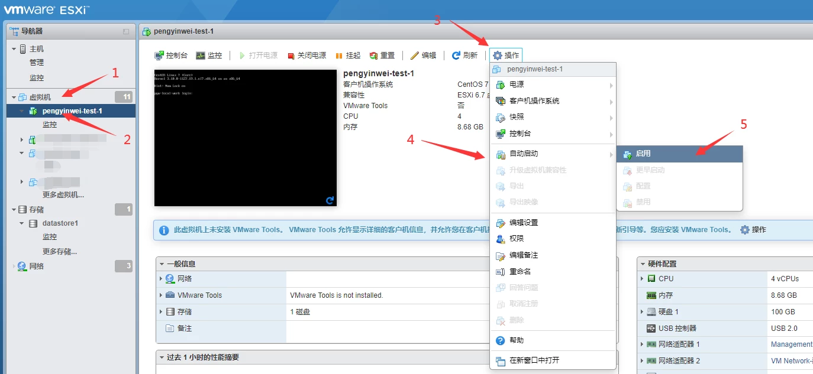The height and width of the screenshot is (374, 813).
Task: Reset the VM with the 重置 button
Action: (382, 56)
